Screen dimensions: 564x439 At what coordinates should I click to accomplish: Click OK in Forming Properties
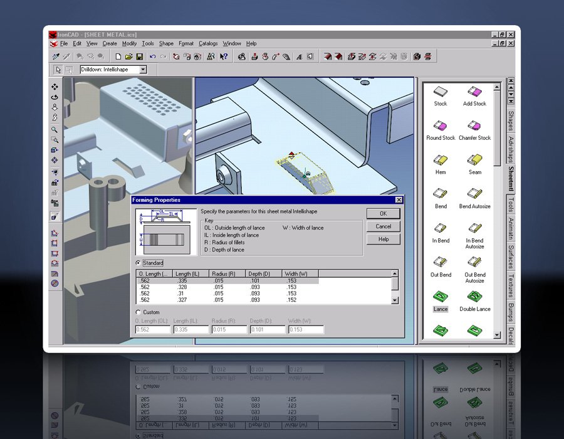tap(383, 213)
